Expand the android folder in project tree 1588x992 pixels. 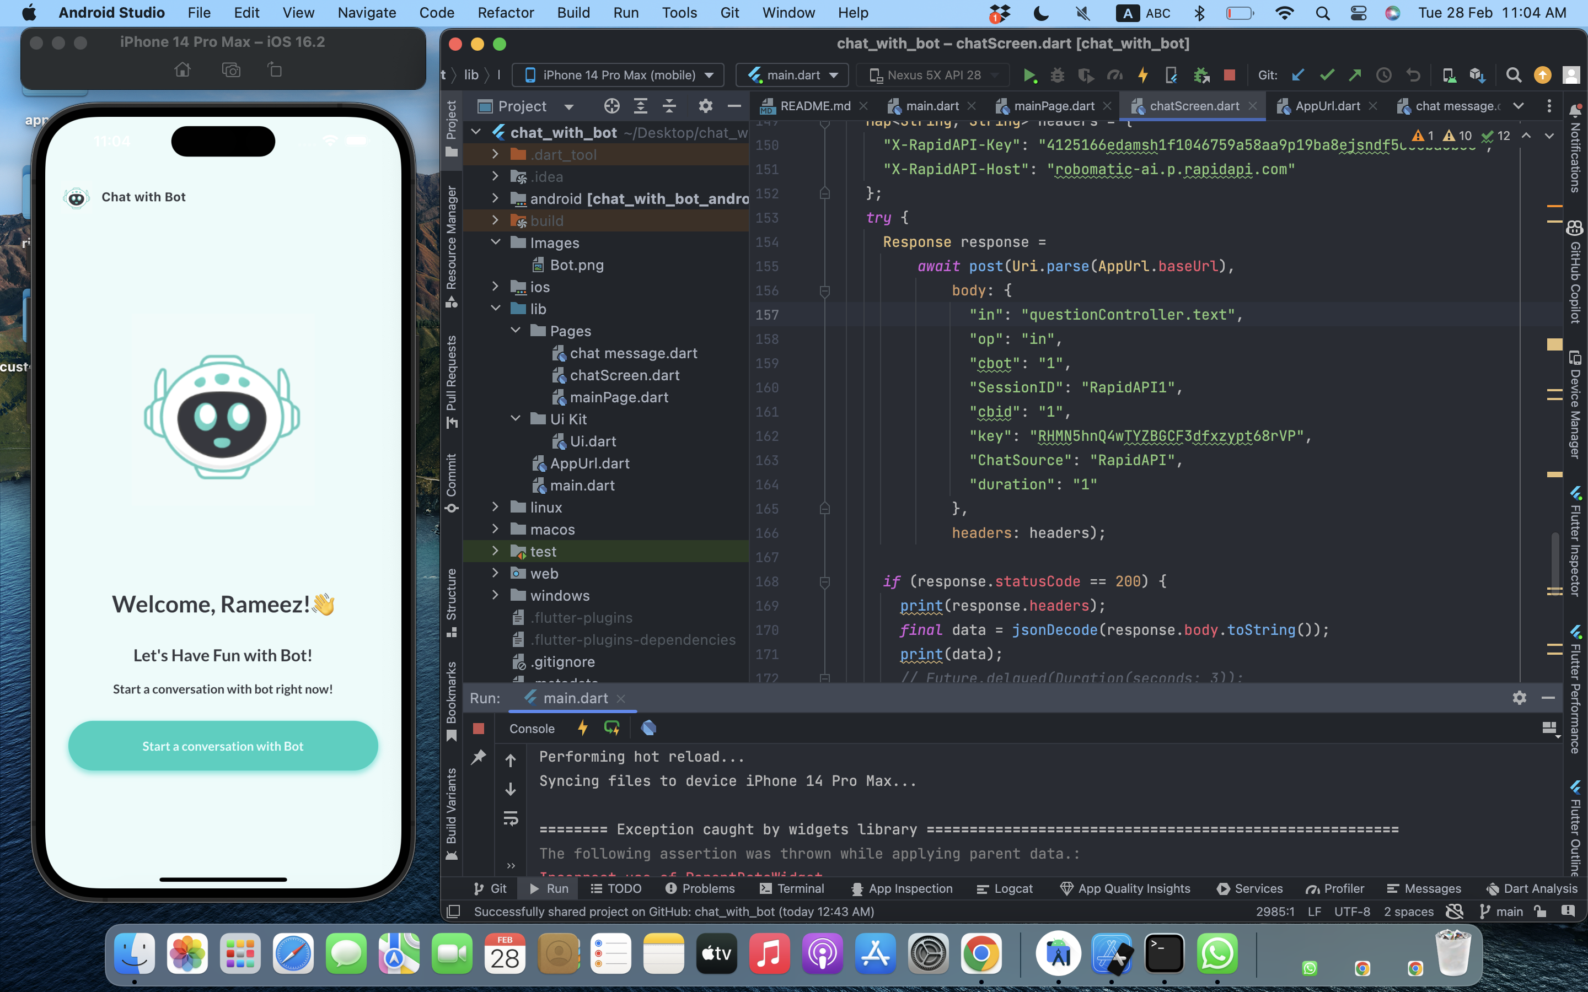click(x=496, y=199)
